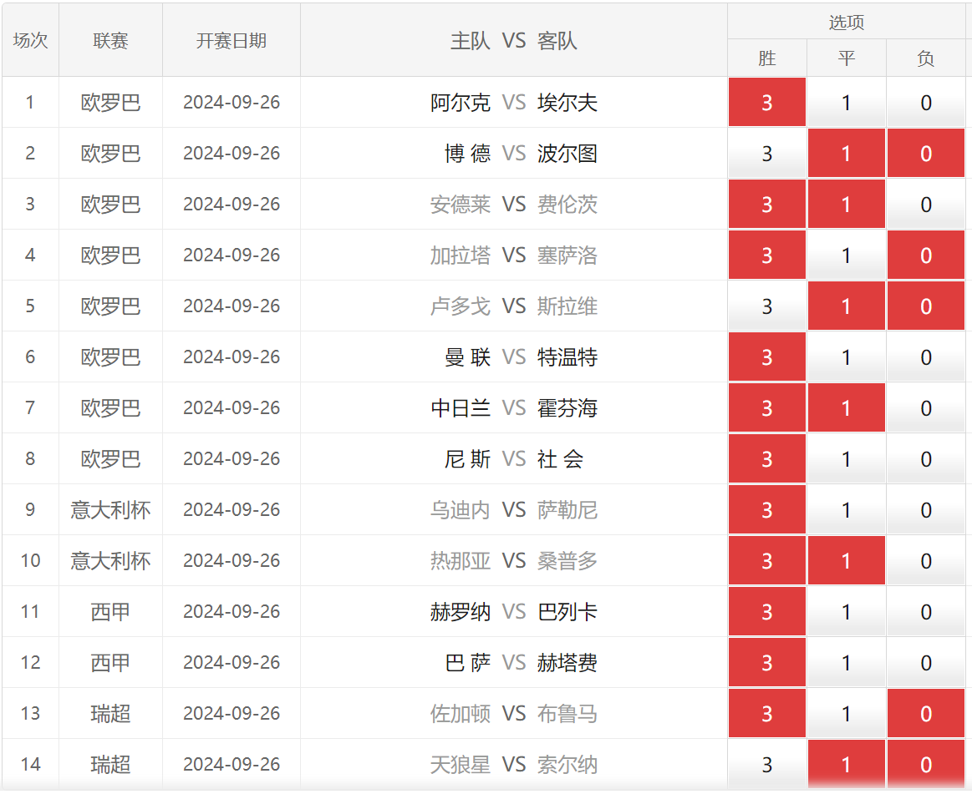Select win option 3 for 天狼星 VS 索尔纳

[x=766, y=764]
